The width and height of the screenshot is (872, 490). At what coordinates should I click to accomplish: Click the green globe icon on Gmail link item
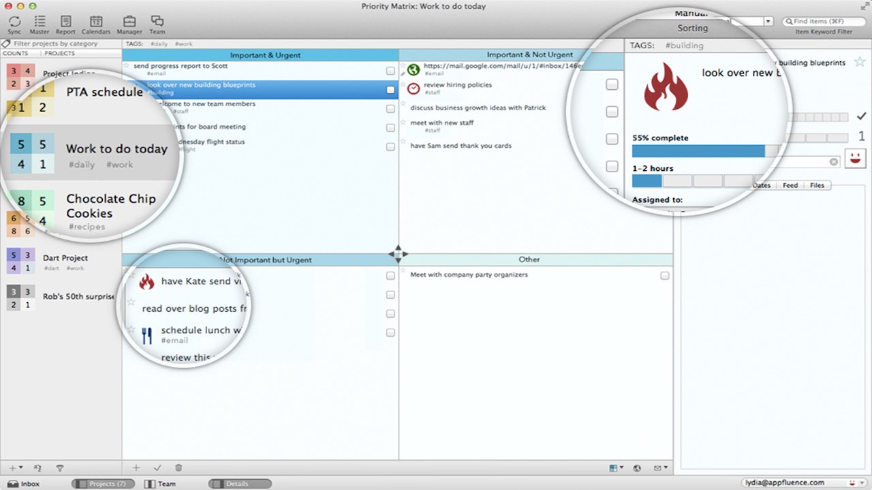coord(413,69)
